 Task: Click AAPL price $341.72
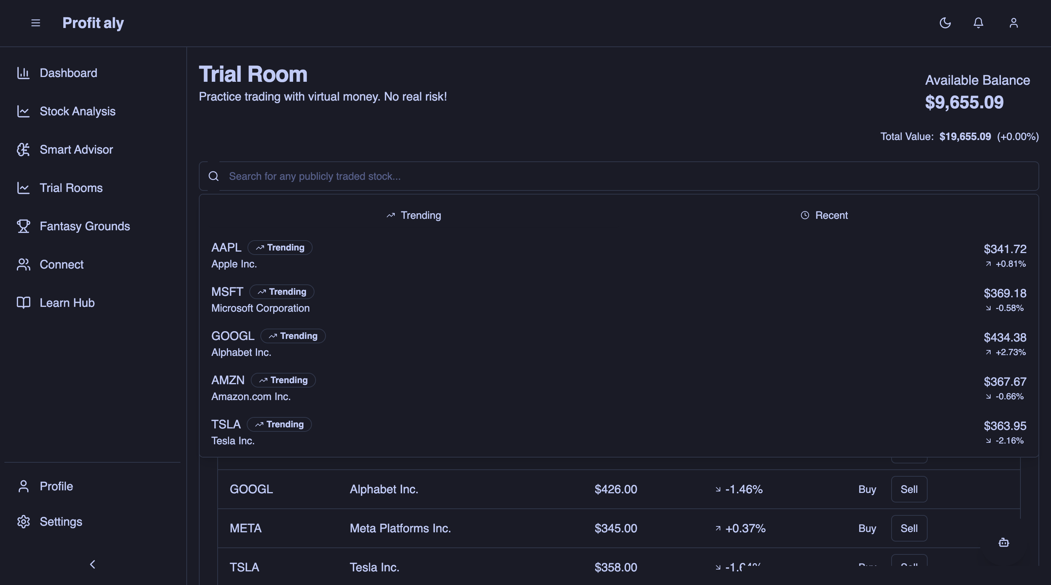pyautogui.click(x=1005, y=249)
